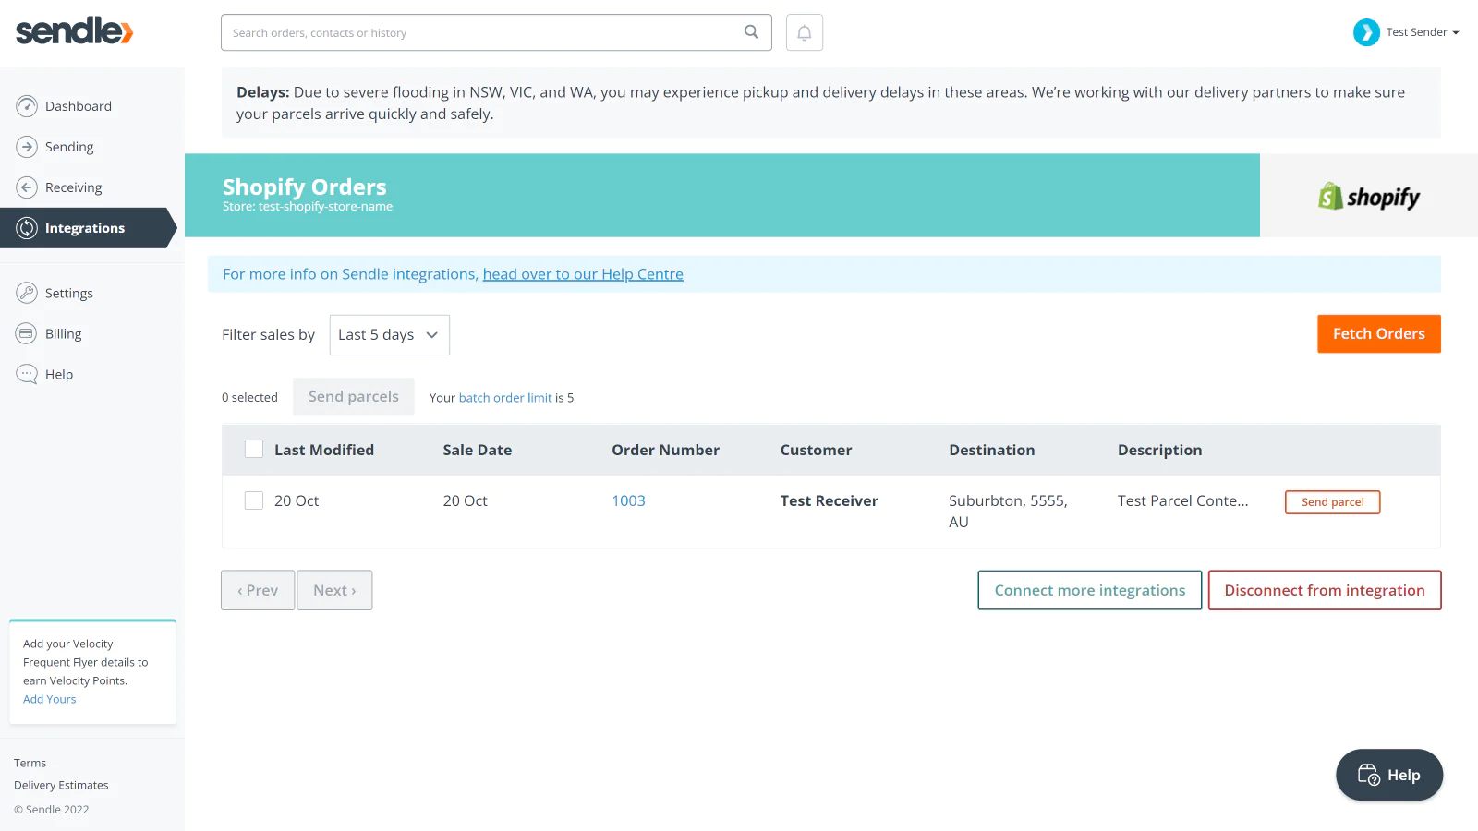Click Disconnect from integration
The width and height of the screenshot is (1478, 831).
click(1325, 590)
